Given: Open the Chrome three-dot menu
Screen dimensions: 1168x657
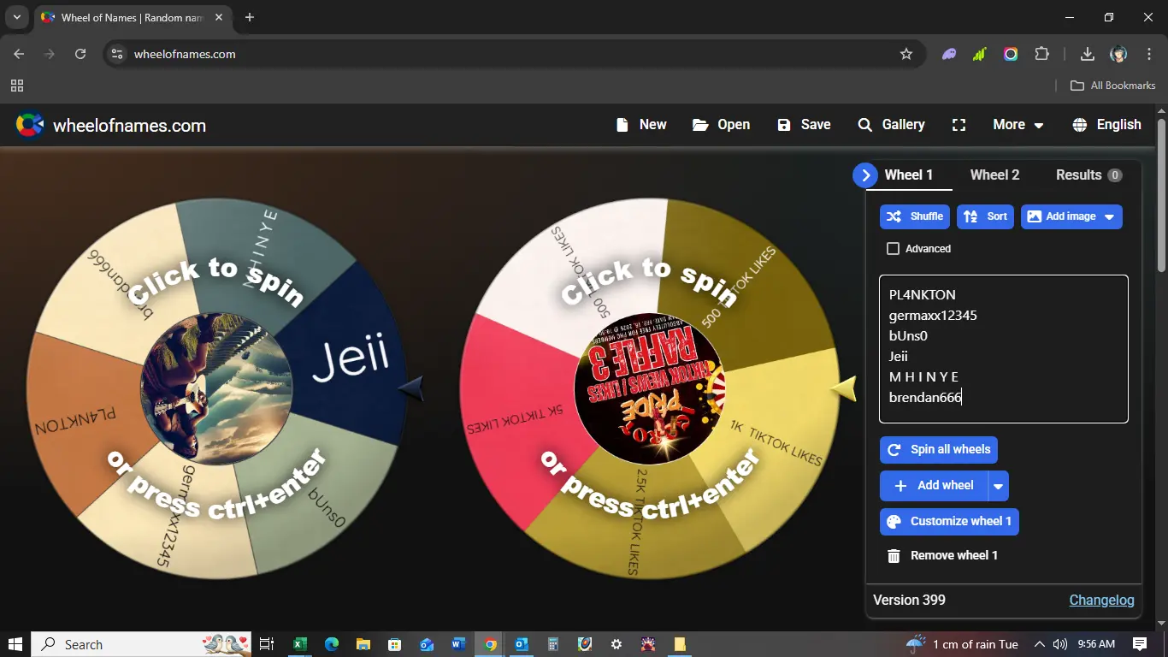Looking at the screenshot, I should click(1149, 54).
